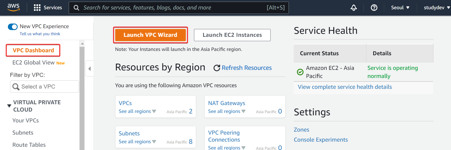Click Amazon EC2 - Asia Pacific status text

[x=330, y=72]
